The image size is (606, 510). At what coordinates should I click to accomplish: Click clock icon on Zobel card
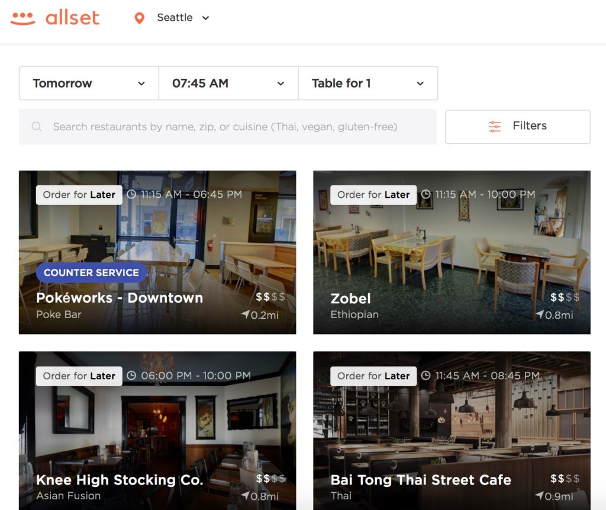[426, 194]
